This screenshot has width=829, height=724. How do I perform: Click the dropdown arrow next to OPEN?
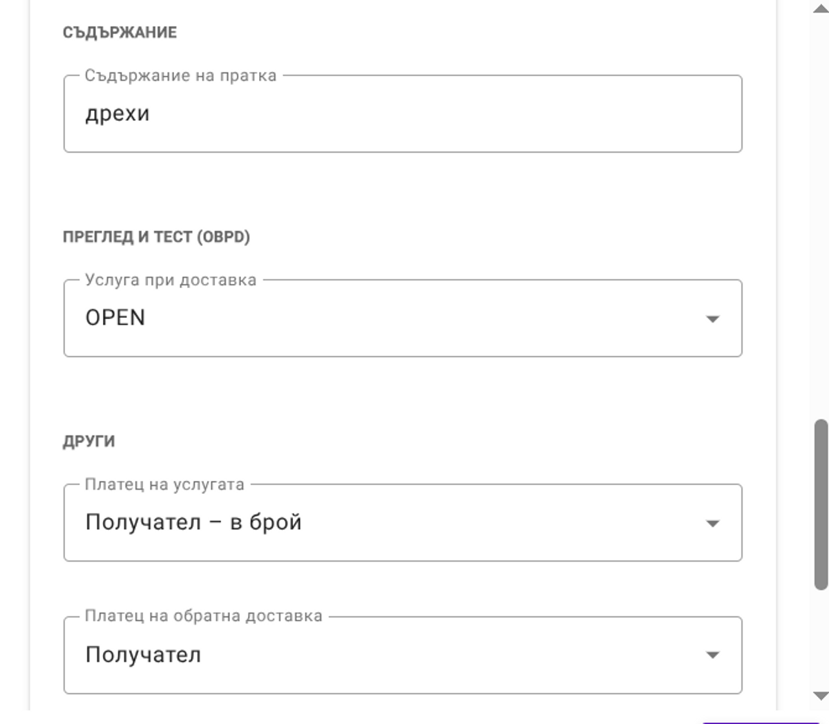(x=714, y=319)
